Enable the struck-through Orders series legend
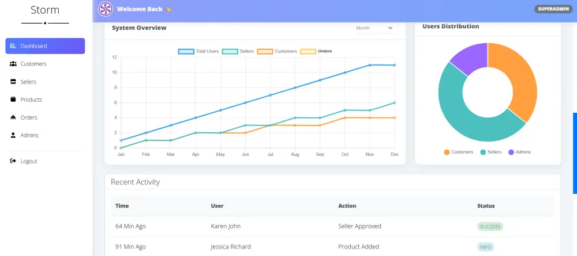Image resolution: width=577 pixels, height=256 pixels. [x=316, y=51]
